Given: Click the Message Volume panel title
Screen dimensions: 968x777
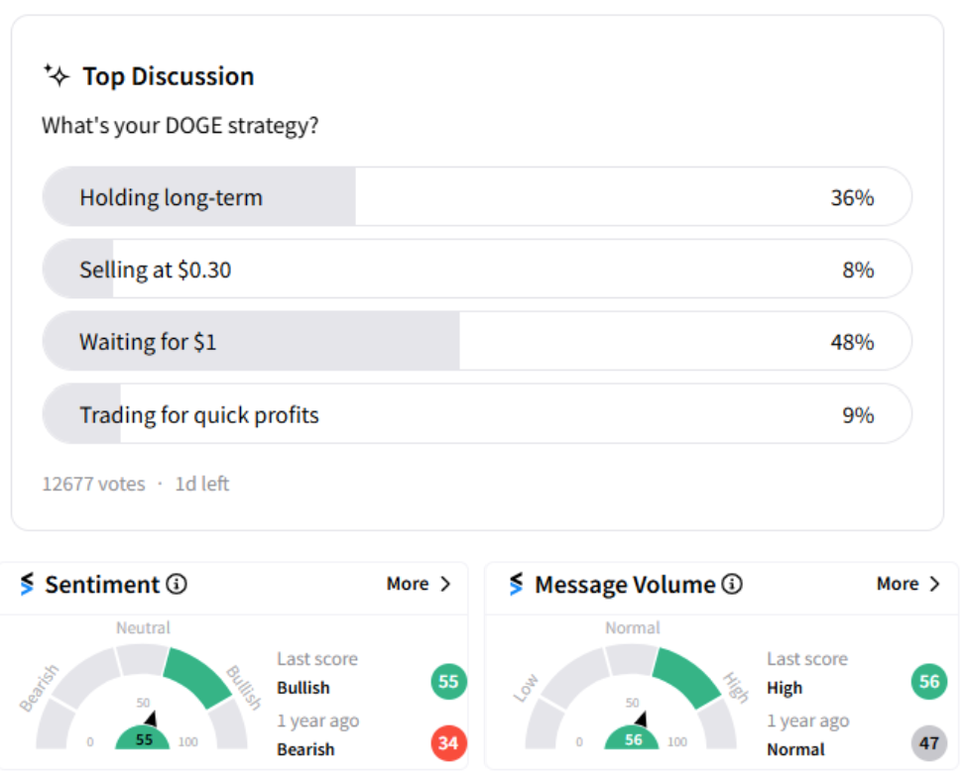Looking at the screenshot, I should [625, 585].
